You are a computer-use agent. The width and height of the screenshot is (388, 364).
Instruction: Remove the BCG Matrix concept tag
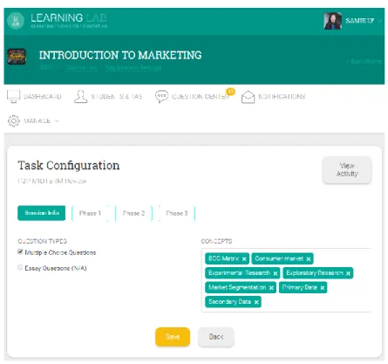[244, 259]
